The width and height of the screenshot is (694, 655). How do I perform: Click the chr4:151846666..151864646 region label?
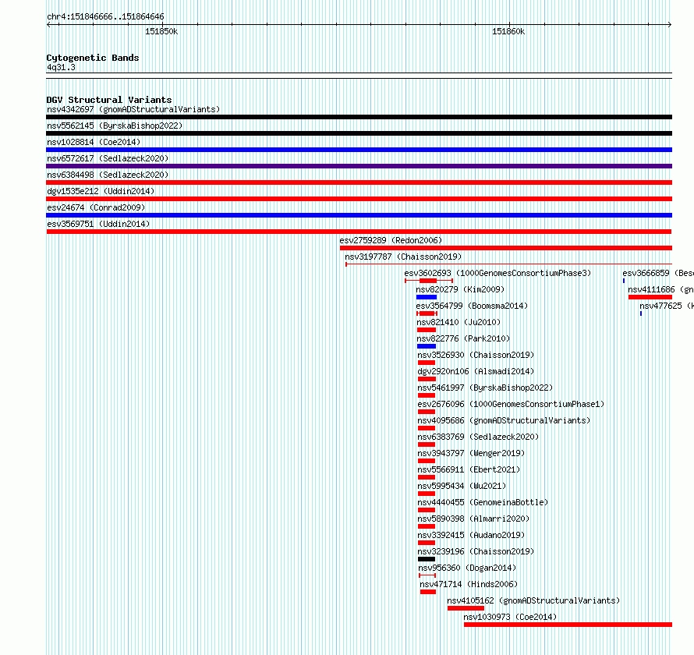(x=105, y=17)
